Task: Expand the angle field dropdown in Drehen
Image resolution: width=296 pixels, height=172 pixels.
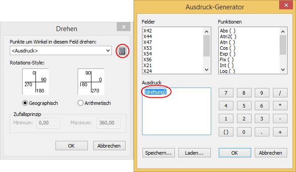Action: click(108, 51)
